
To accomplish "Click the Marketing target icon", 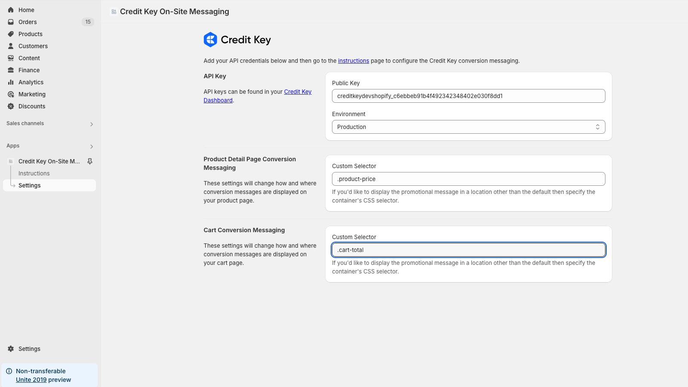I will [11, 94].
